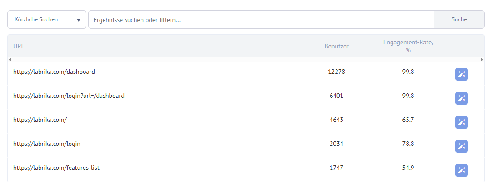Select the 12278 Benutzer value cell
This screenshot has height=182, width=492.
(336, 72)
